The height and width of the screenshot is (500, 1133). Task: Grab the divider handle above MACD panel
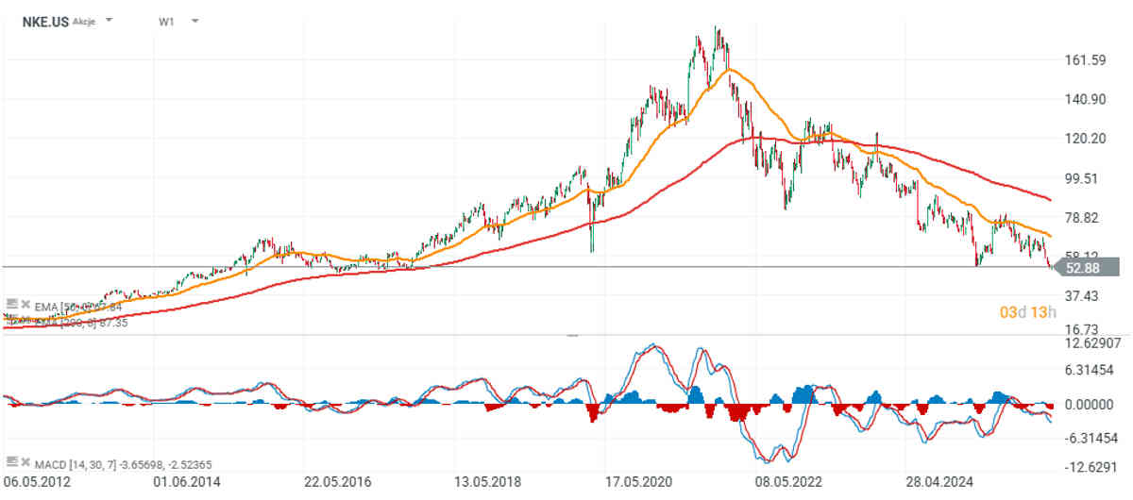coord(571,334)
